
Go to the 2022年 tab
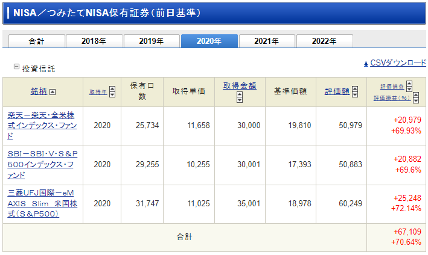(x=324, y=41)
